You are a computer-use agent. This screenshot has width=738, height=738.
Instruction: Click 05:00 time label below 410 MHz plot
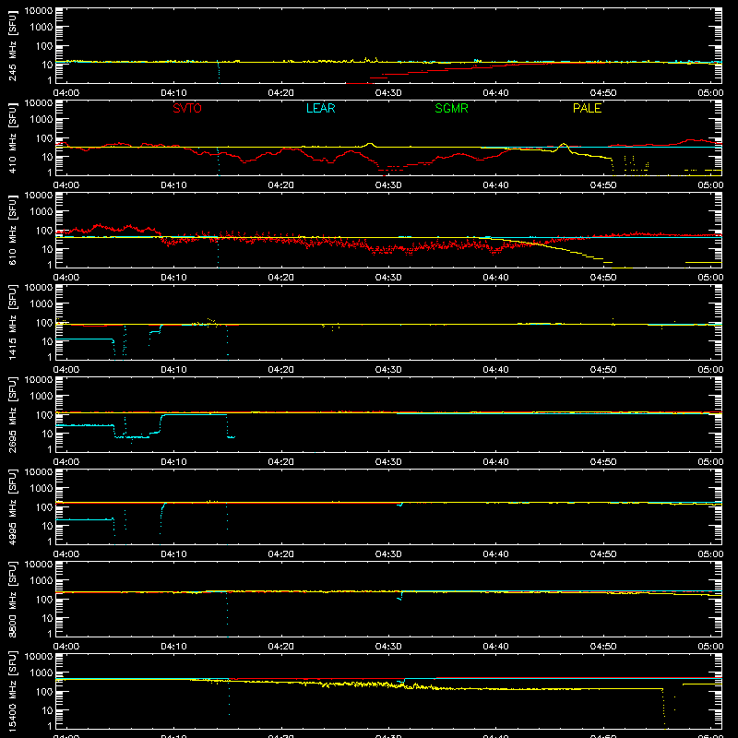click(710, 185)
